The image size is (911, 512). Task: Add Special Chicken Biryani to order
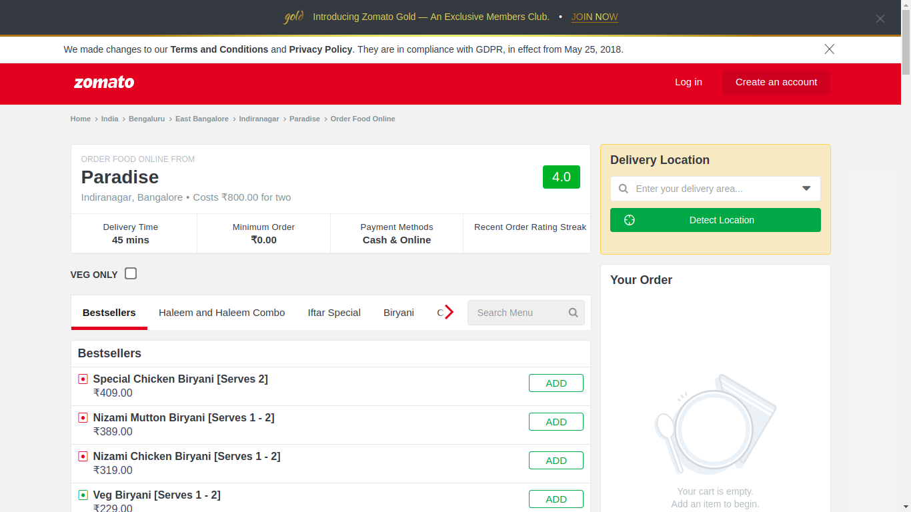click(x=556, y=383)
